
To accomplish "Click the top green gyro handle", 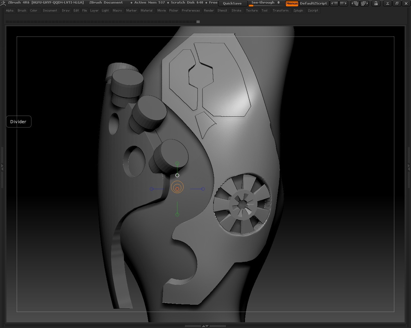I will tap(177, 164).
